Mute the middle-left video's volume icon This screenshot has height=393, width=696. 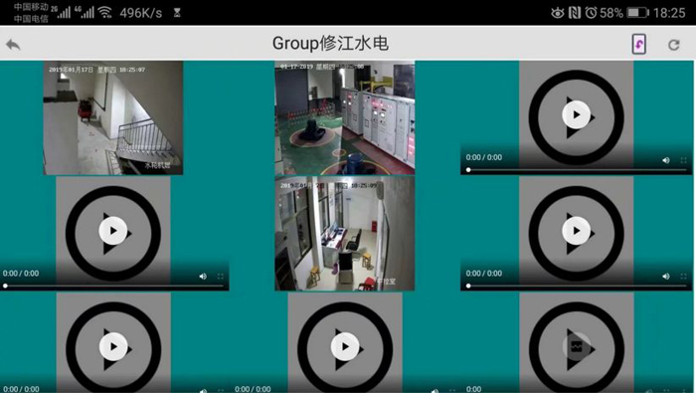[203, 277]
